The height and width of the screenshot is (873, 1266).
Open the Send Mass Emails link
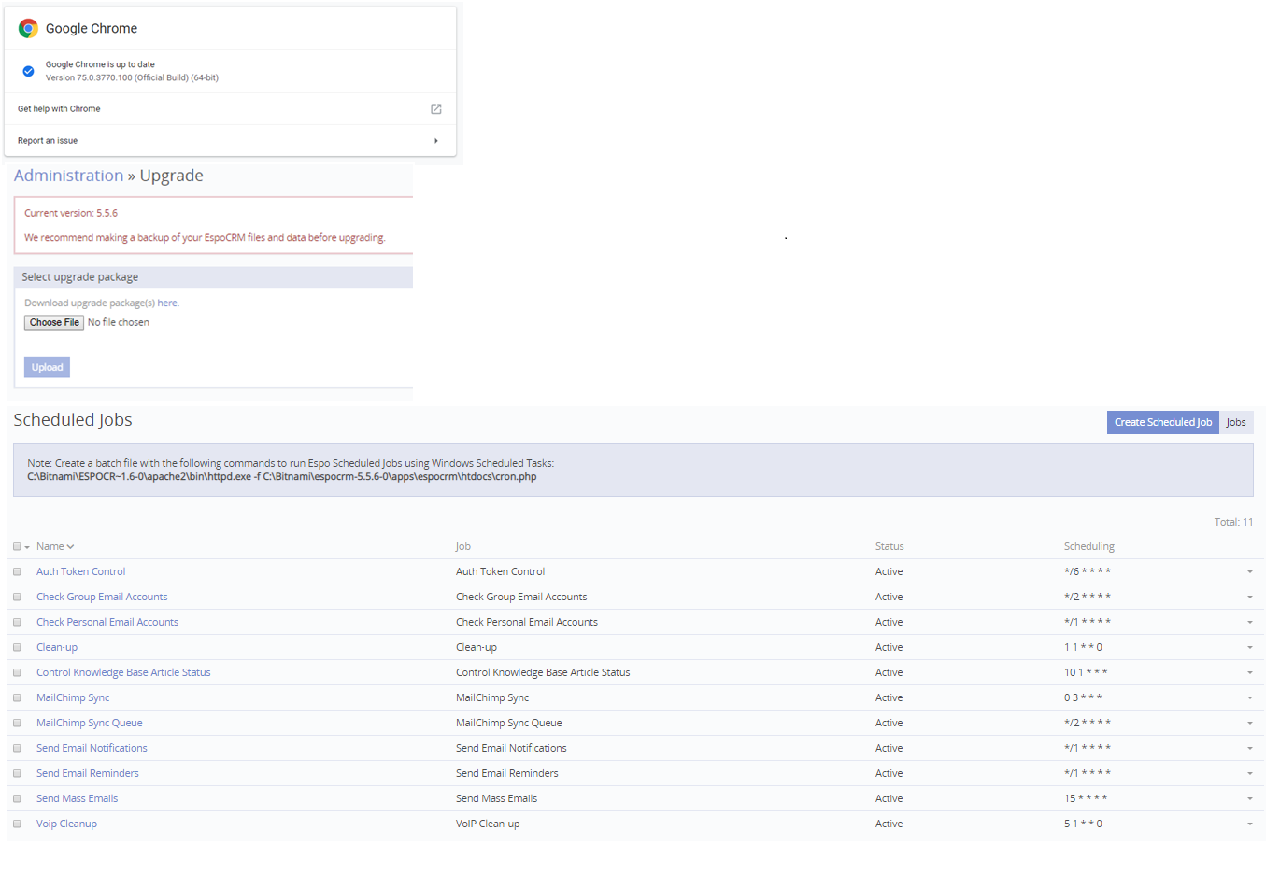click(77, 798)
